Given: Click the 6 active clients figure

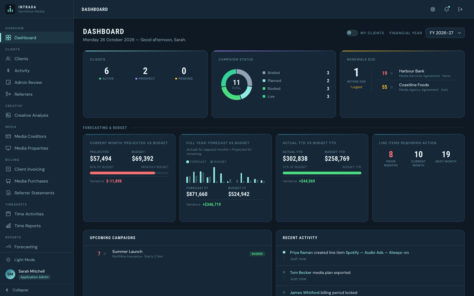Looking at the screenshot, I should point(107,71).
